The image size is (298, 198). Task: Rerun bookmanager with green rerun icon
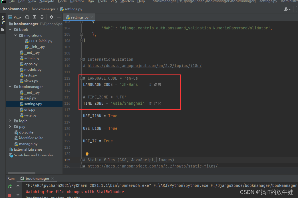click(10, 186)
